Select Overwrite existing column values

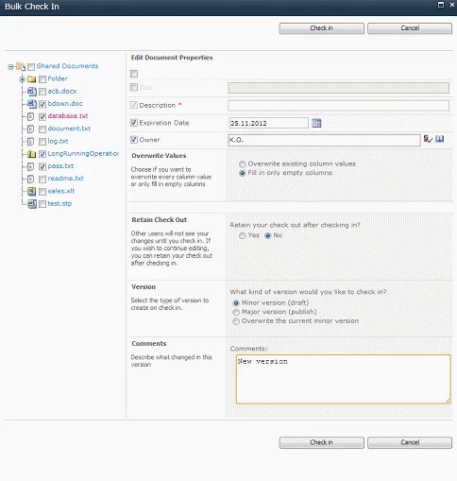243,164
